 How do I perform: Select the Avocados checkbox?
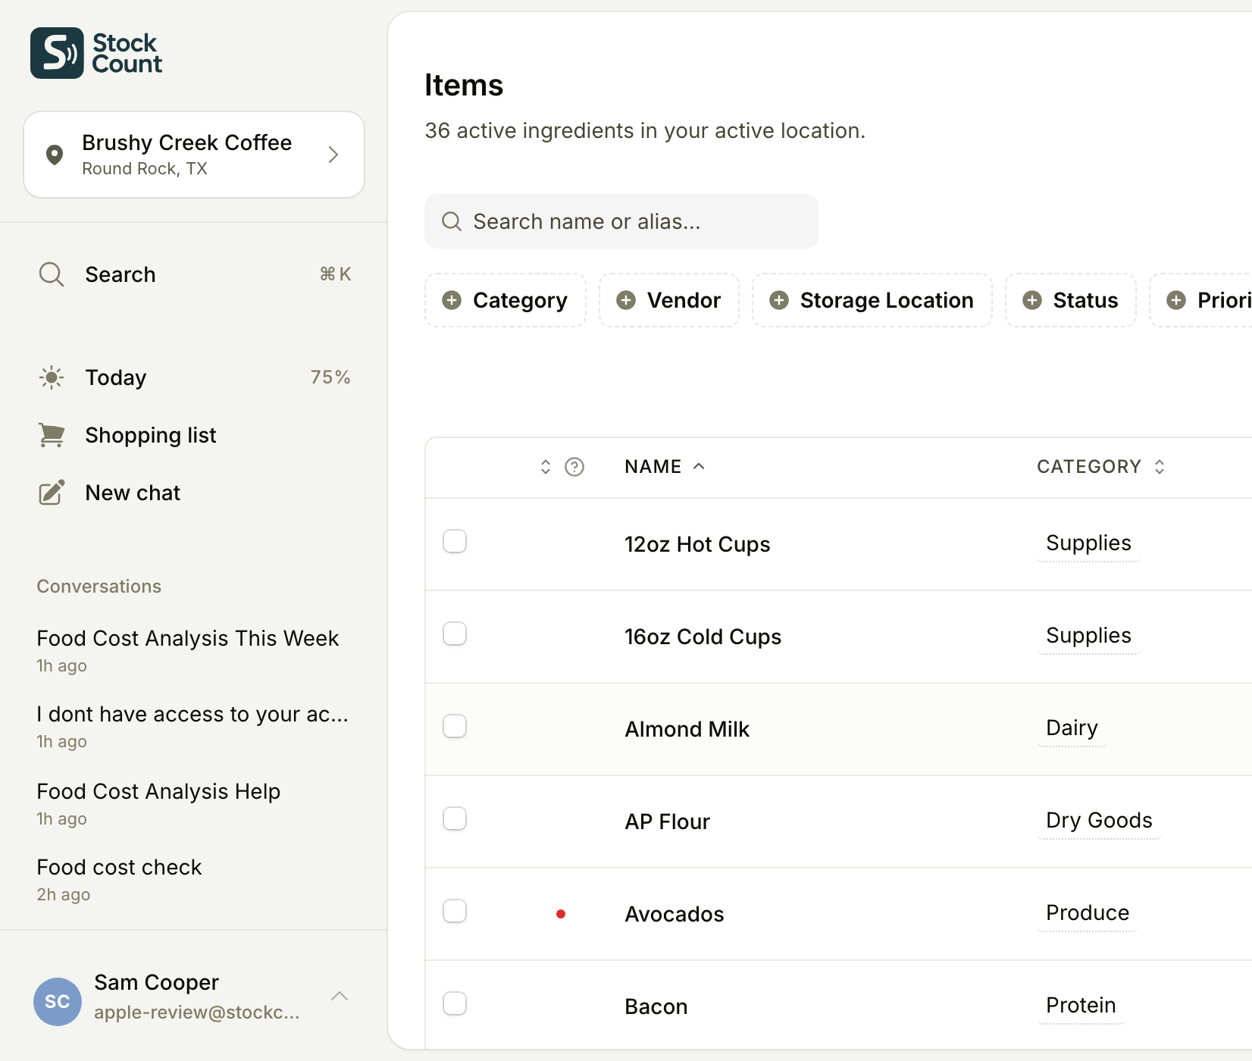[455, 911]
